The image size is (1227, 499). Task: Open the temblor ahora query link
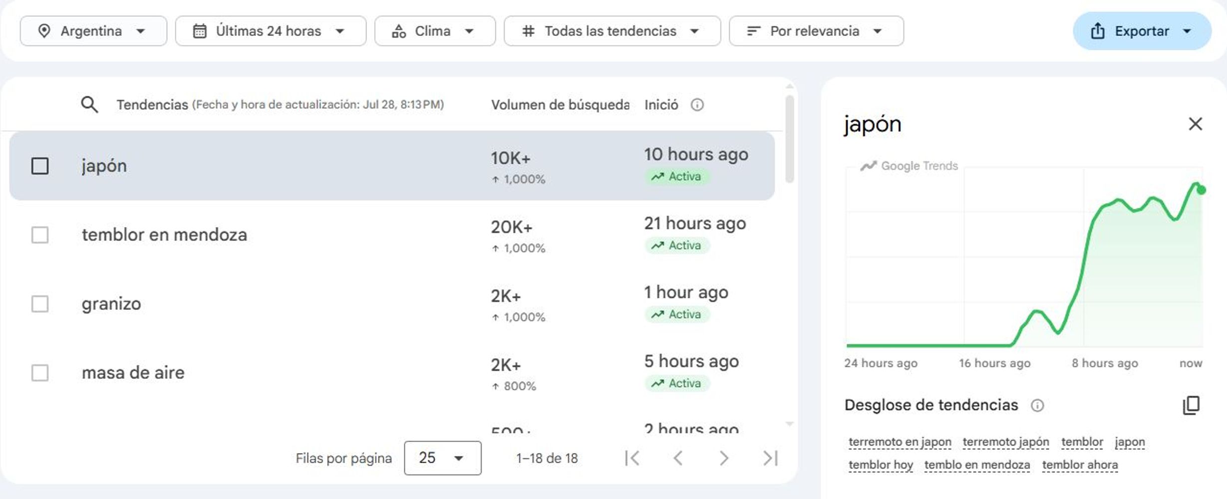coord(1080,465)
